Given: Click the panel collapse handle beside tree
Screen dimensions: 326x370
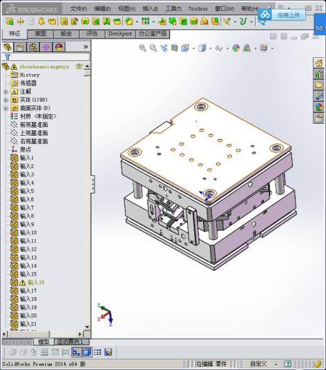Looking at the screenshot, I should coord(93,184).
